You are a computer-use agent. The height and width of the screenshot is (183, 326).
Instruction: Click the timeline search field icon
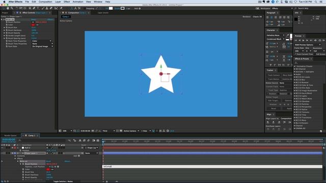[19, 140]
